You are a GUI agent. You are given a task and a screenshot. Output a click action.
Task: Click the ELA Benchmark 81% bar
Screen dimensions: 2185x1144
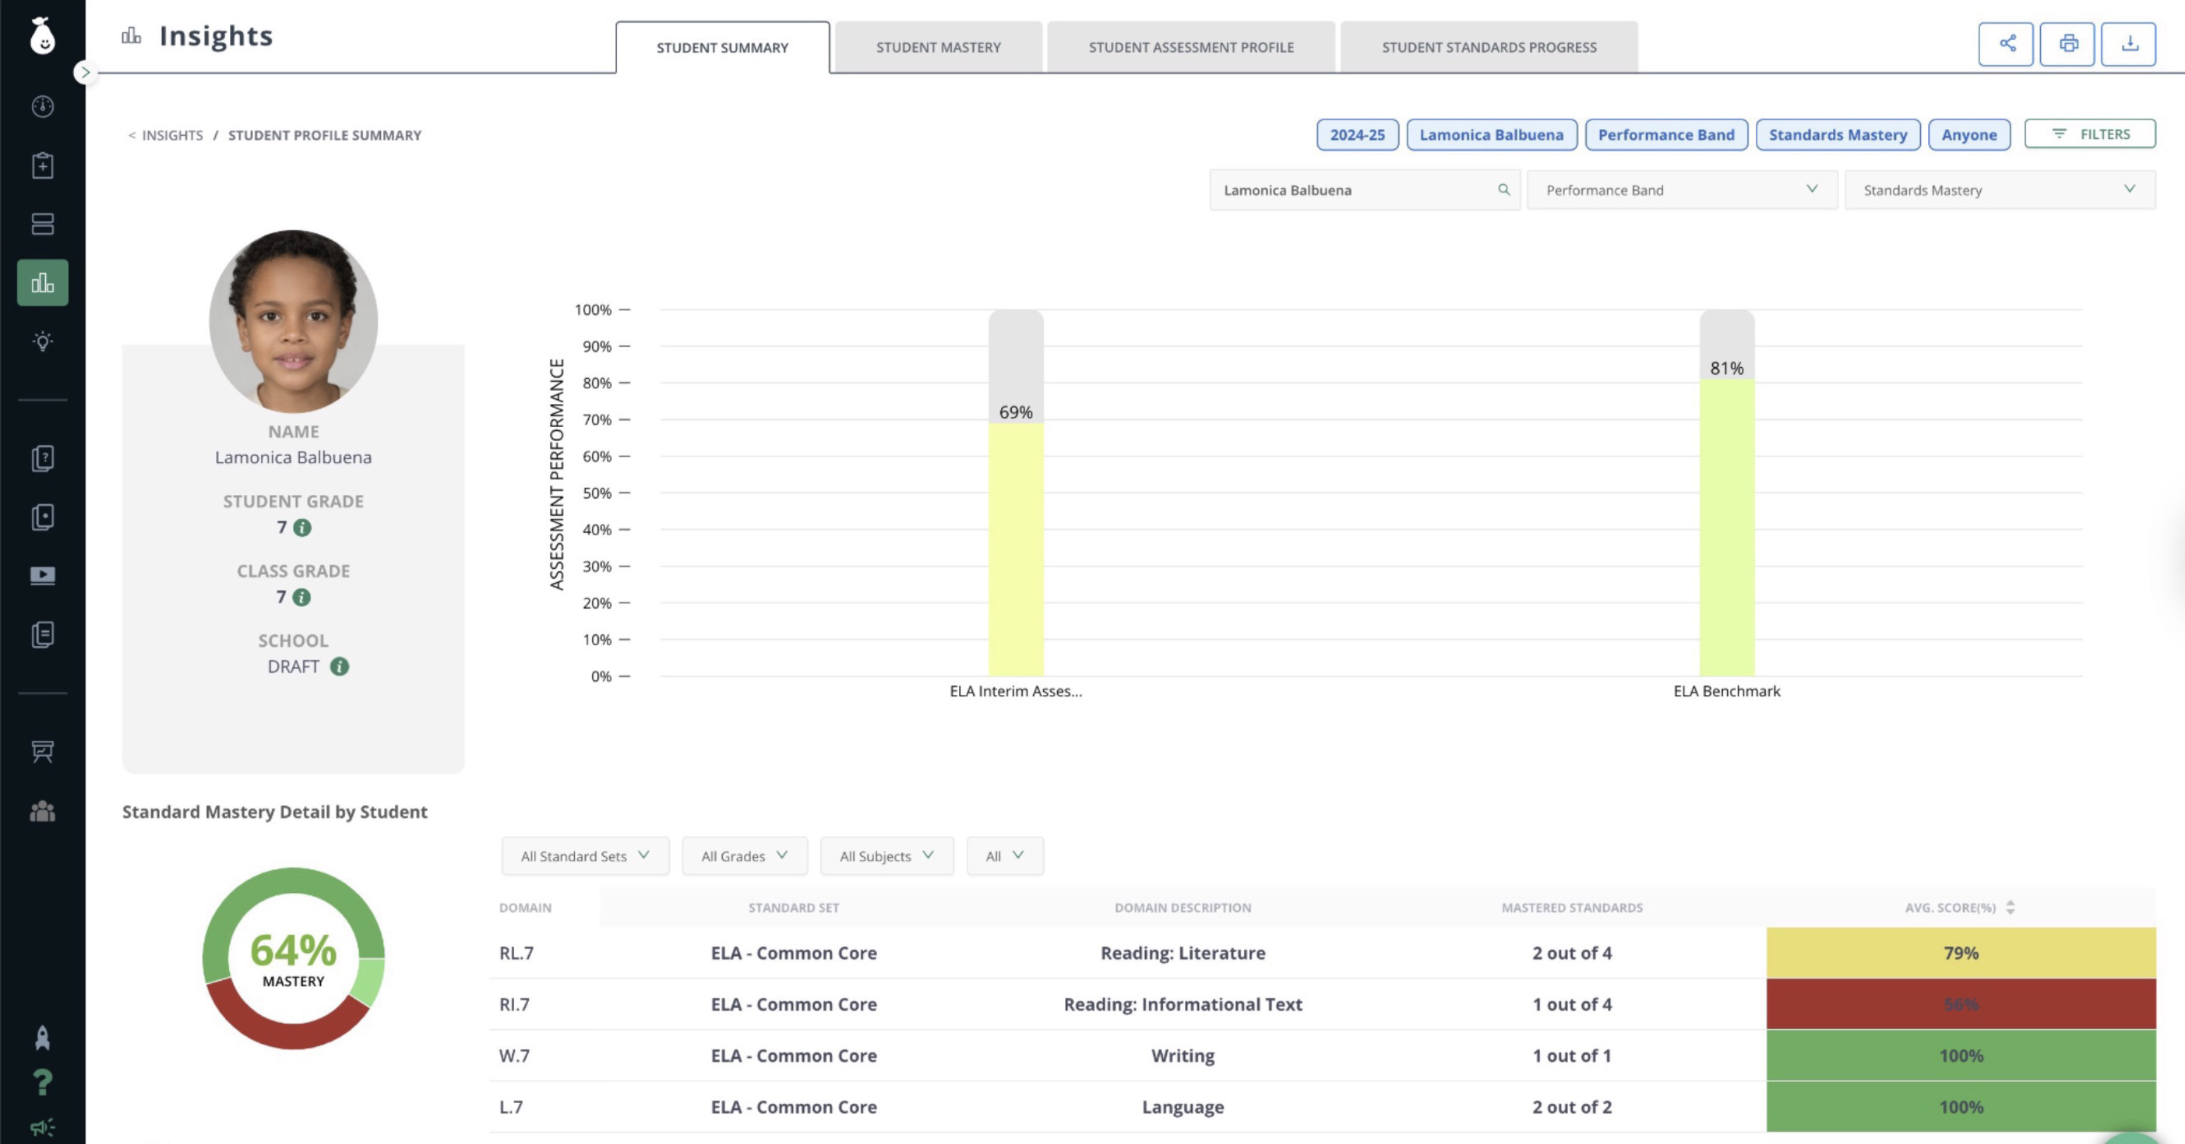1726,526
